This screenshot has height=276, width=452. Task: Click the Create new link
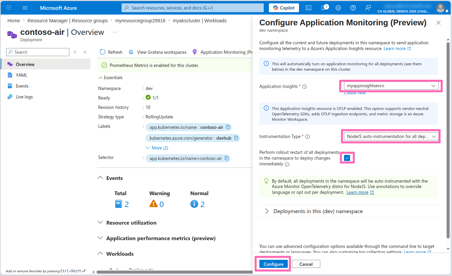[355, 93]
